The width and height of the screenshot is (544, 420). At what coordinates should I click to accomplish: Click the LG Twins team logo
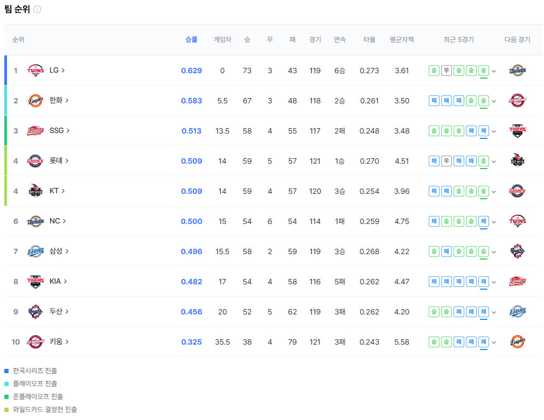pos(35,71)
